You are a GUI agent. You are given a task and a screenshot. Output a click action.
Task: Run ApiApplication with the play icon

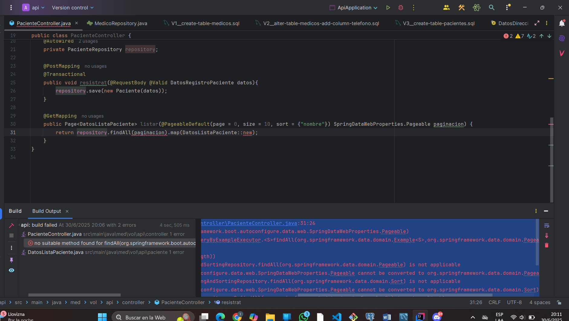pos(388,8)
